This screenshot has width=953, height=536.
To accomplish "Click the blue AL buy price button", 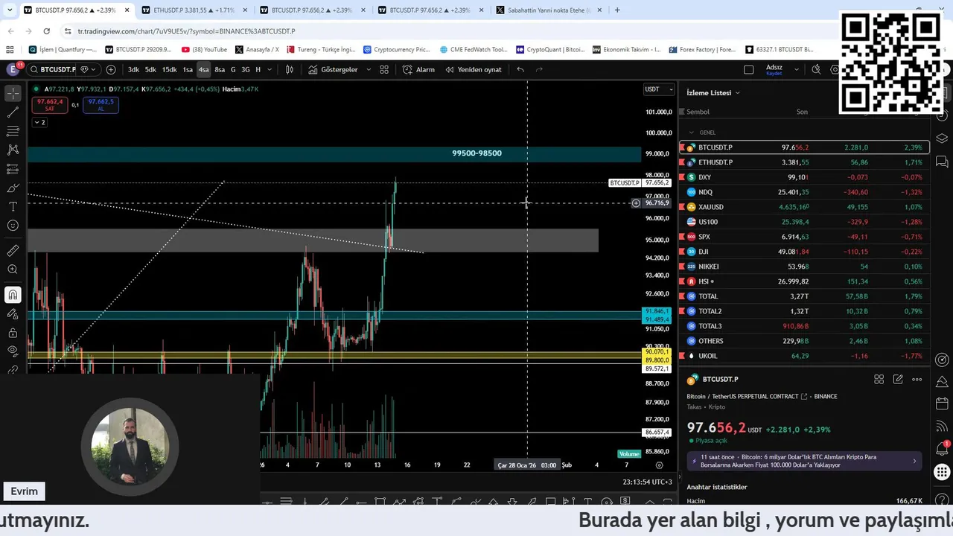I will pyautogui.click(x=101, y=105).
